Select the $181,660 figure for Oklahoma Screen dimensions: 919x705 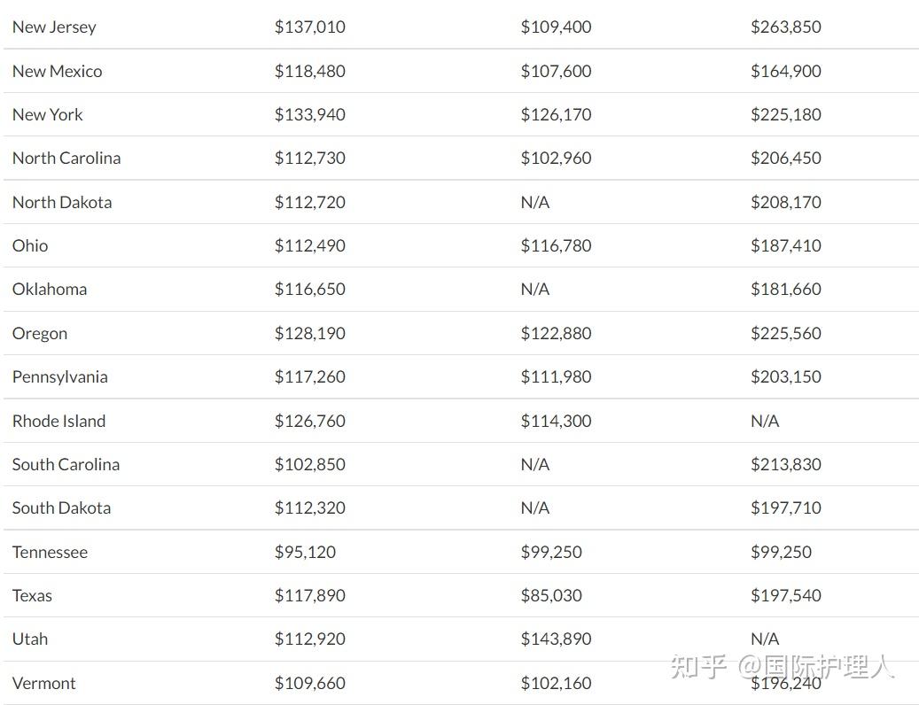(x=785, y=289)
